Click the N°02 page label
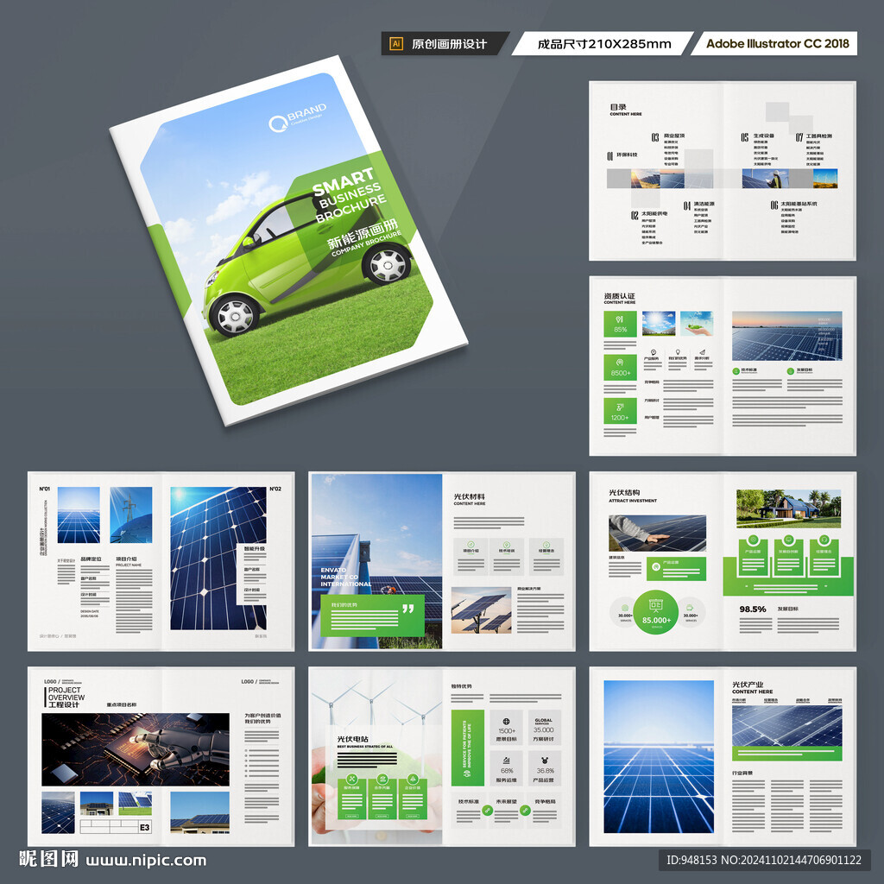Viewport: 884px width, 884px height. click(275, 489)
